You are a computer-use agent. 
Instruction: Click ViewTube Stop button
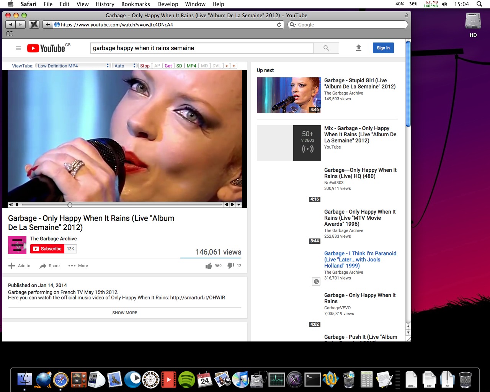(x=145, y=66)
